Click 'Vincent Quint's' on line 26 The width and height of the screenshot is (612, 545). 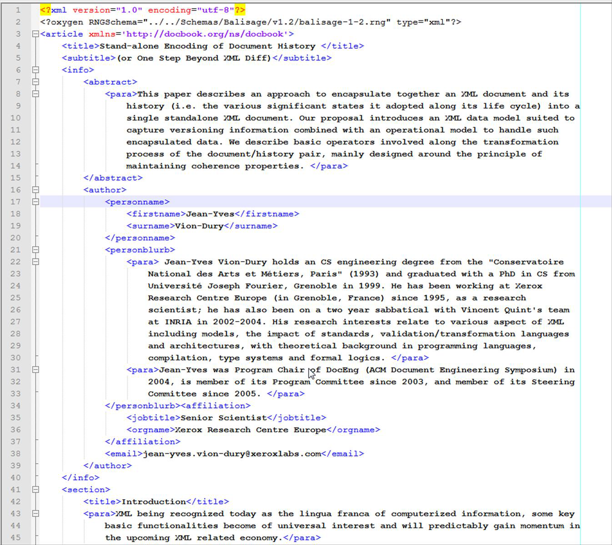(502, 310)
